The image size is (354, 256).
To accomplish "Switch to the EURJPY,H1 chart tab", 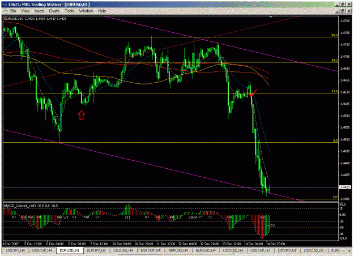I will (x=96, y=250).
